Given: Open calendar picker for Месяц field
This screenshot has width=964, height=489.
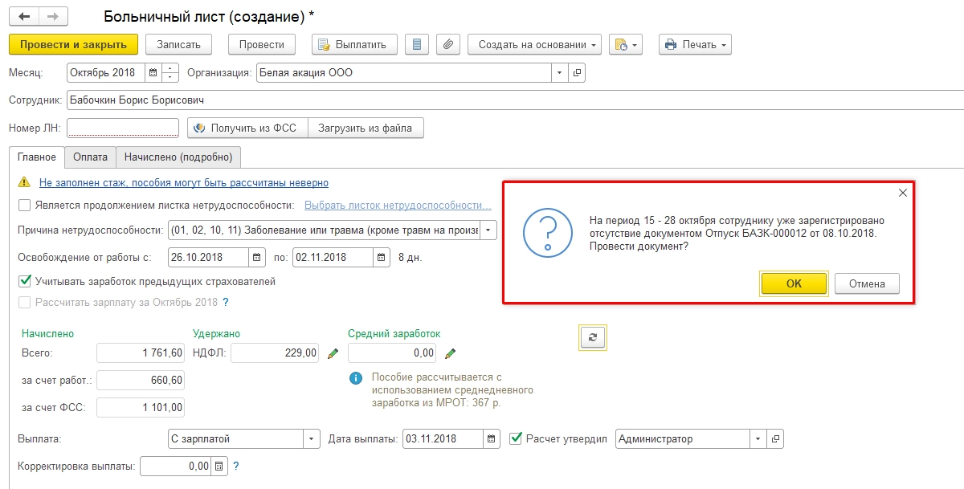Looking at the screenshot, I should tap(153, 73).
